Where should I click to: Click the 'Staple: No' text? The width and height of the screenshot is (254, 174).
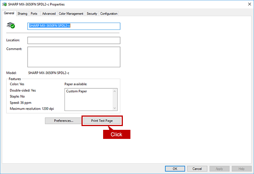[x=17, y=96]
